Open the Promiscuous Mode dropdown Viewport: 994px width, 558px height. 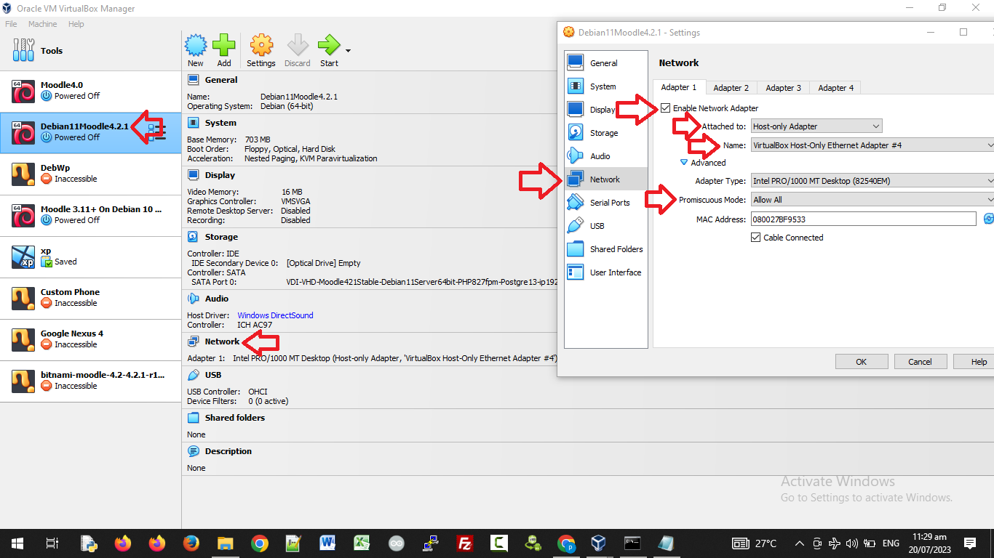pyautogui.click(x=872, y=200)
